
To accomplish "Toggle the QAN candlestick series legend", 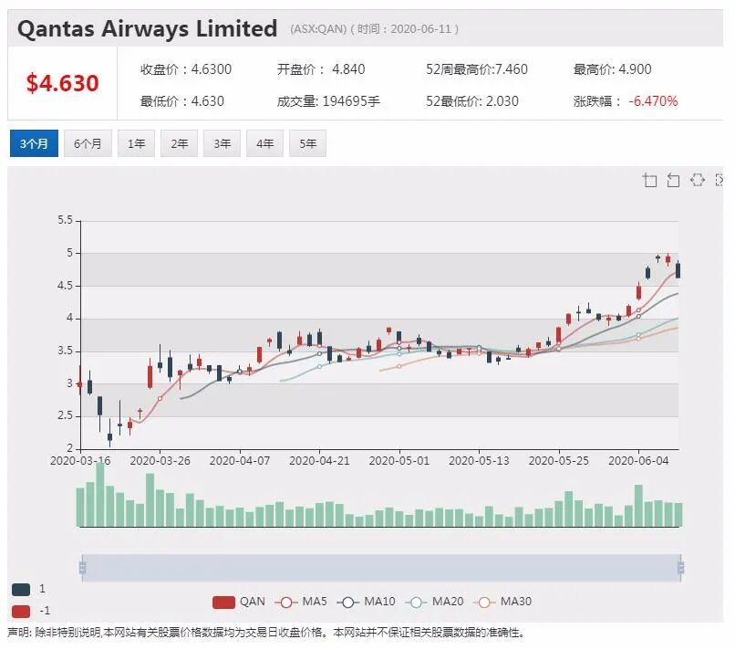I will [239, 603].
